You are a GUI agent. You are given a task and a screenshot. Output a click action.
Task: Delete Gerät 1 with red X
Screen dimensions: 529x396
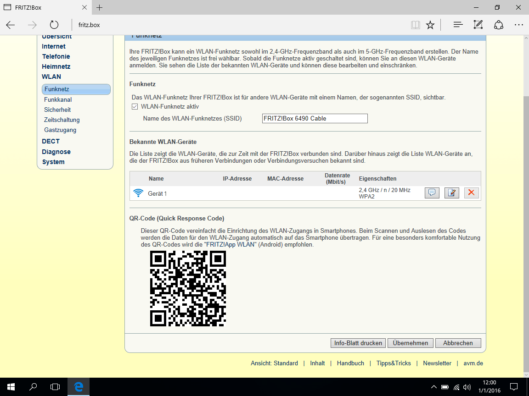[471, 192]
